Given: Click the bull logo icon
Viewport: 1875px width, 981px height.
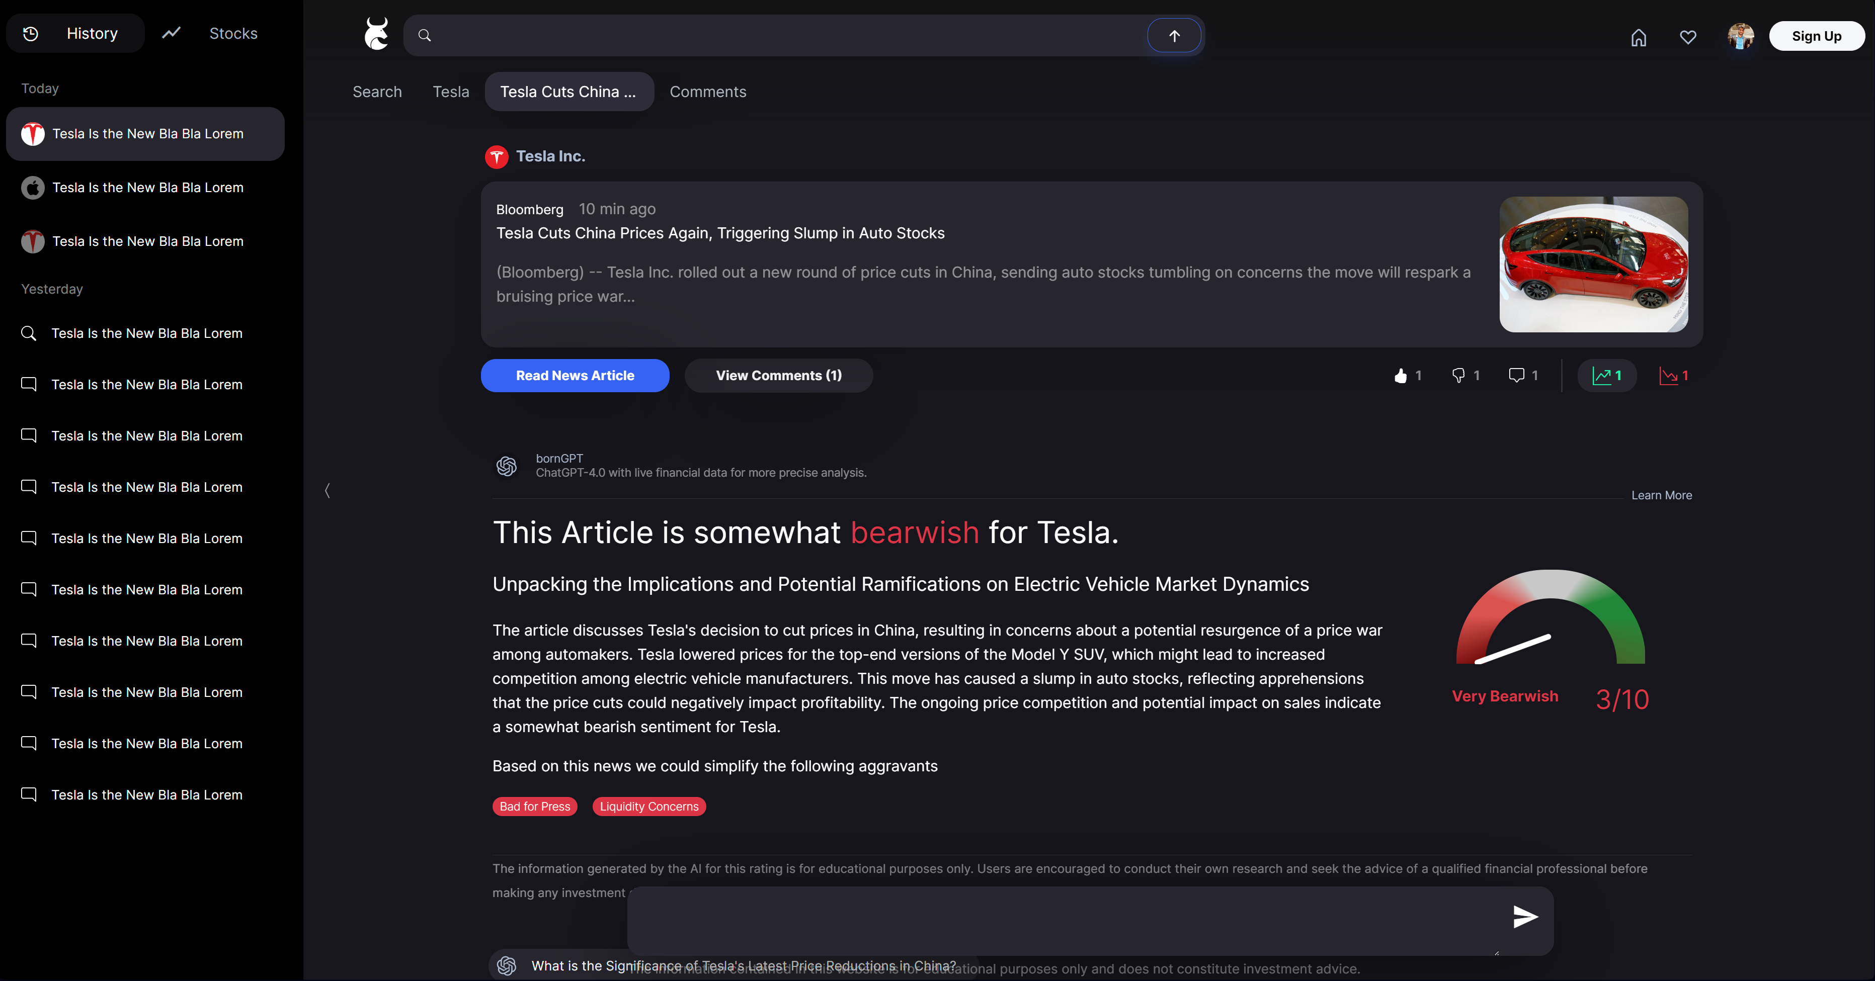Looking at the screenshot, I should [377, 34].
